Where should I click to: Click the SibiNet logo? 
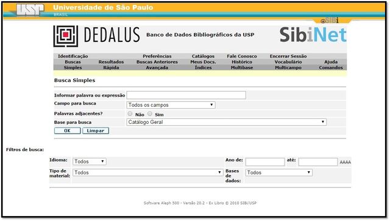point(313,35)
